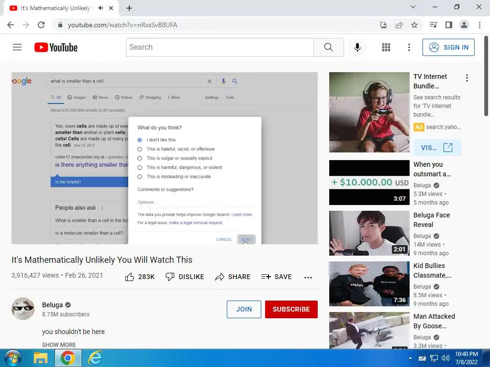Screen dimensions: 490x367
Task: Open Beluga channel avatar
Action: click(x=23, y=309)
